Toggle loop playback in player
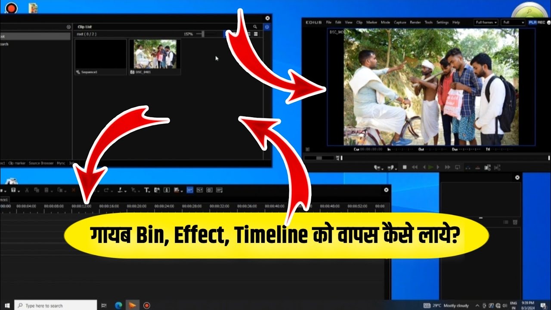 point(457,167)
